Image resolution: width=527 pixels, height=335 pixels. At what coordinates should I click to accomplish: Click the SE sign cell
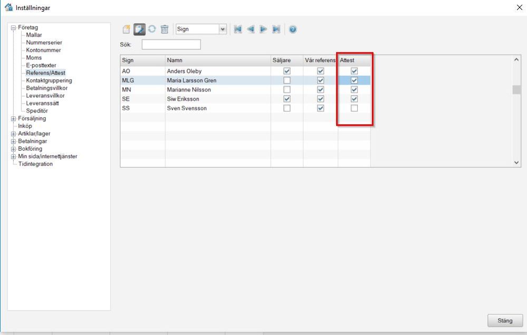coord(142,99)
